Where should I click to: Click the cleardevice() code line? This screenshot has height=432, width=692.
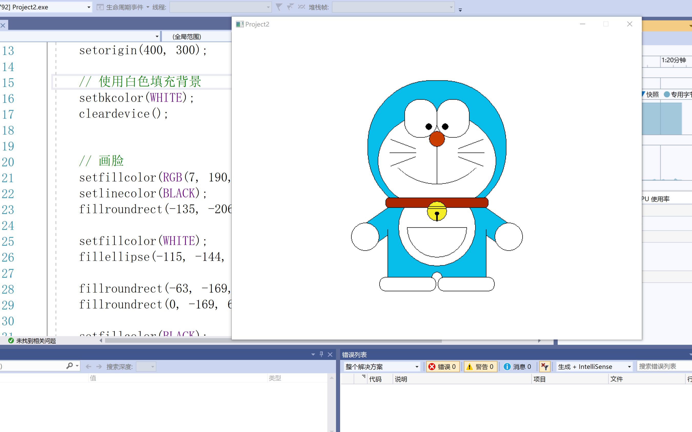[124, 114]
